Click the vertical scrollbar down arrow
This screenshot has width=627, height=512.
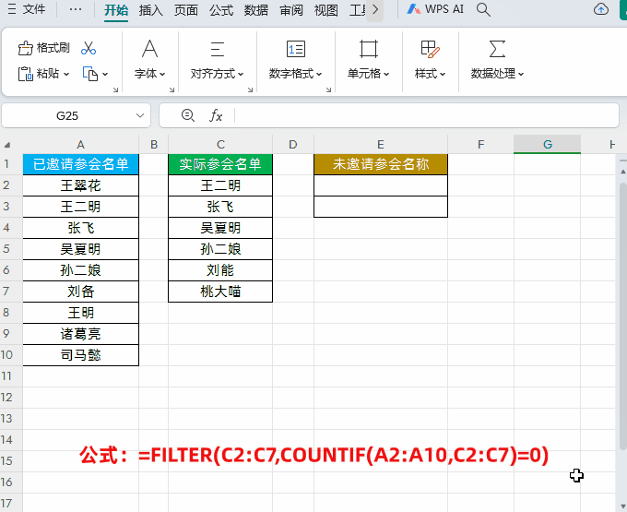coord(623,506)
